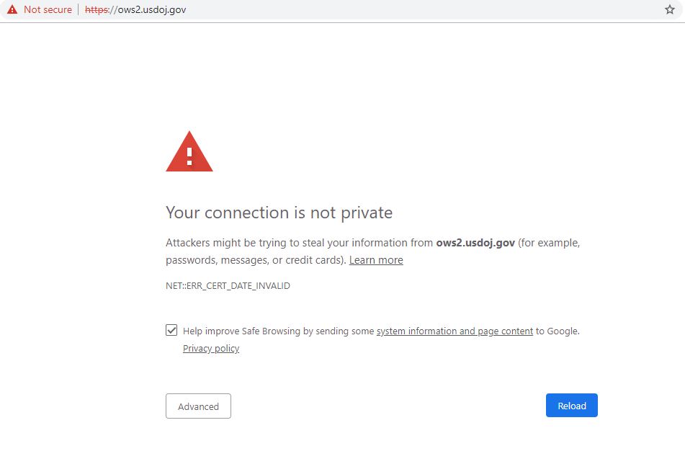The image size is (685, 464).
Task: Click the bold ows2.usdoj.gov in the warning
Action: (x=475, y=243)
